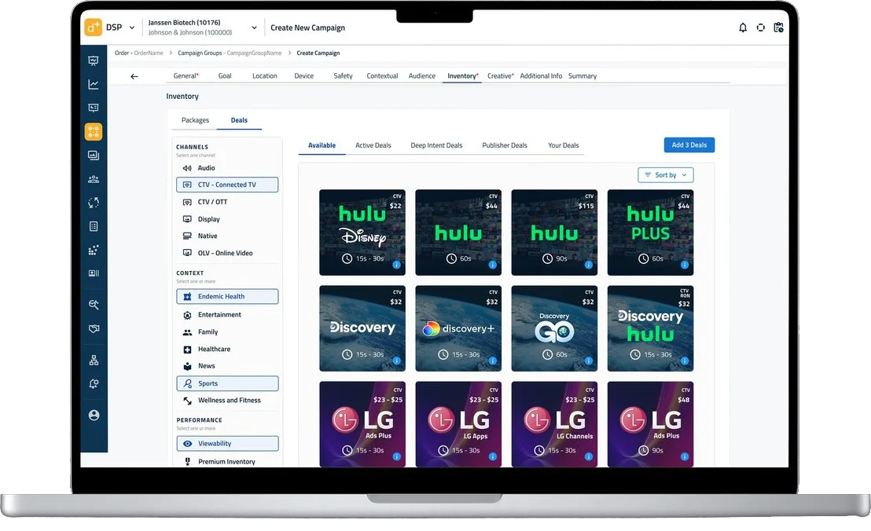Open the user profile sidebar icon
This screenshot has width=871, height=531.
(x=94, y=415)
